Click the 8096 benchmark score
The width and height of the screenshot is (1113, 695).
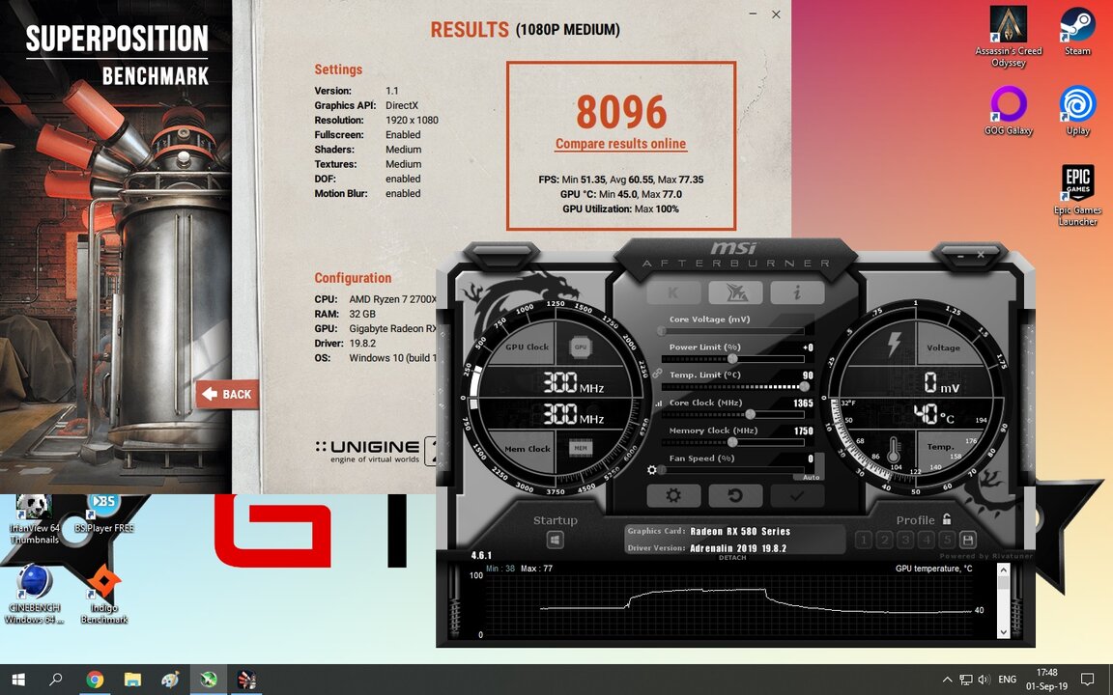(x=621, y=111)
